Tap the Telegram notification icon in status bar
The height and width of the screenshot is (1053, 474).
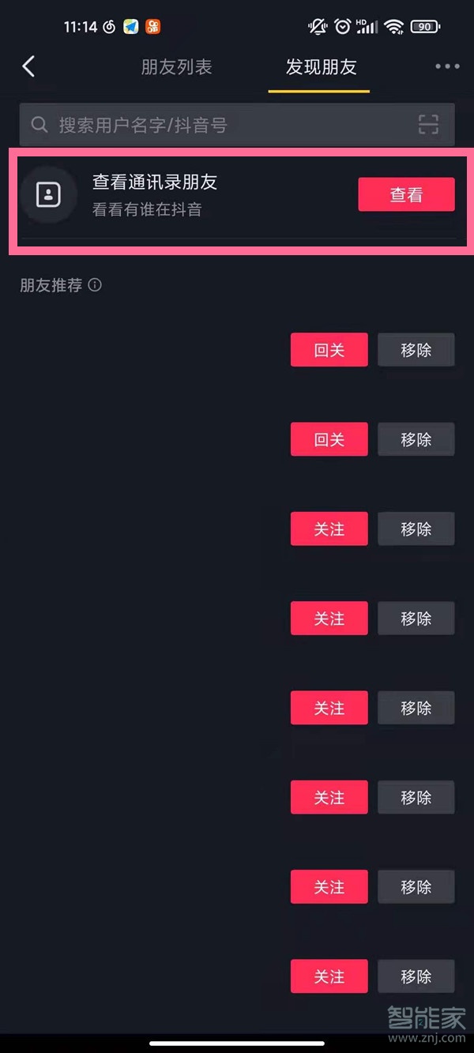click(x=131, y=27)
